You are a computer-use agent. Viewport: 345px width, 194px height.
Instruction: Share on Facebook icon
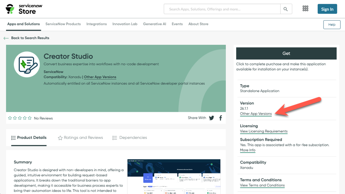221,118
